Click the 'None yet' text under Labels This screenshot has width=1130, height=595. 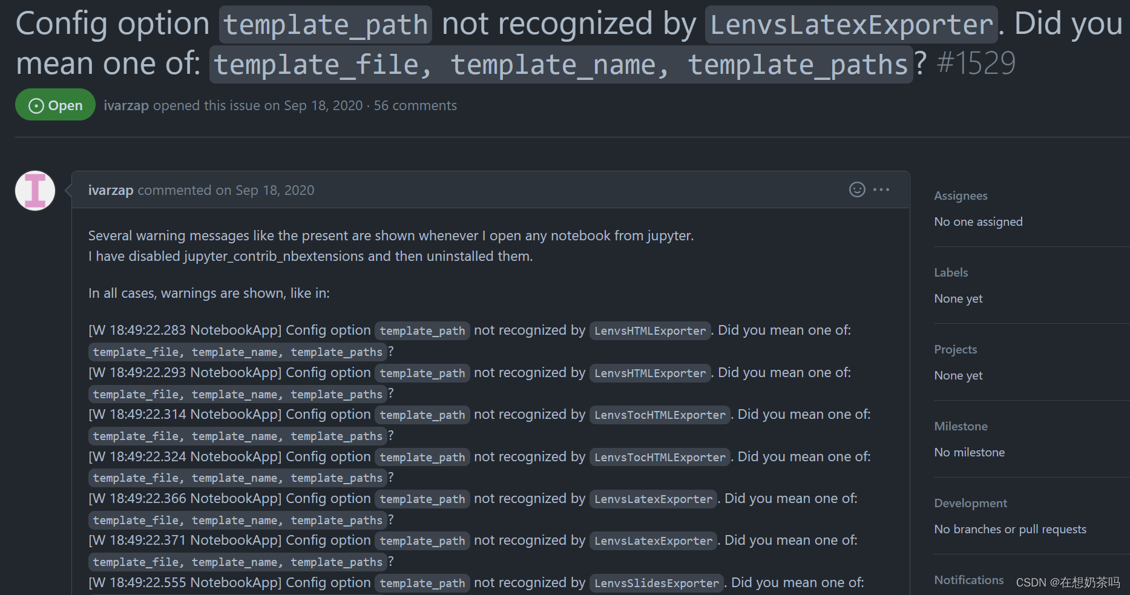[x=958, y=298]
